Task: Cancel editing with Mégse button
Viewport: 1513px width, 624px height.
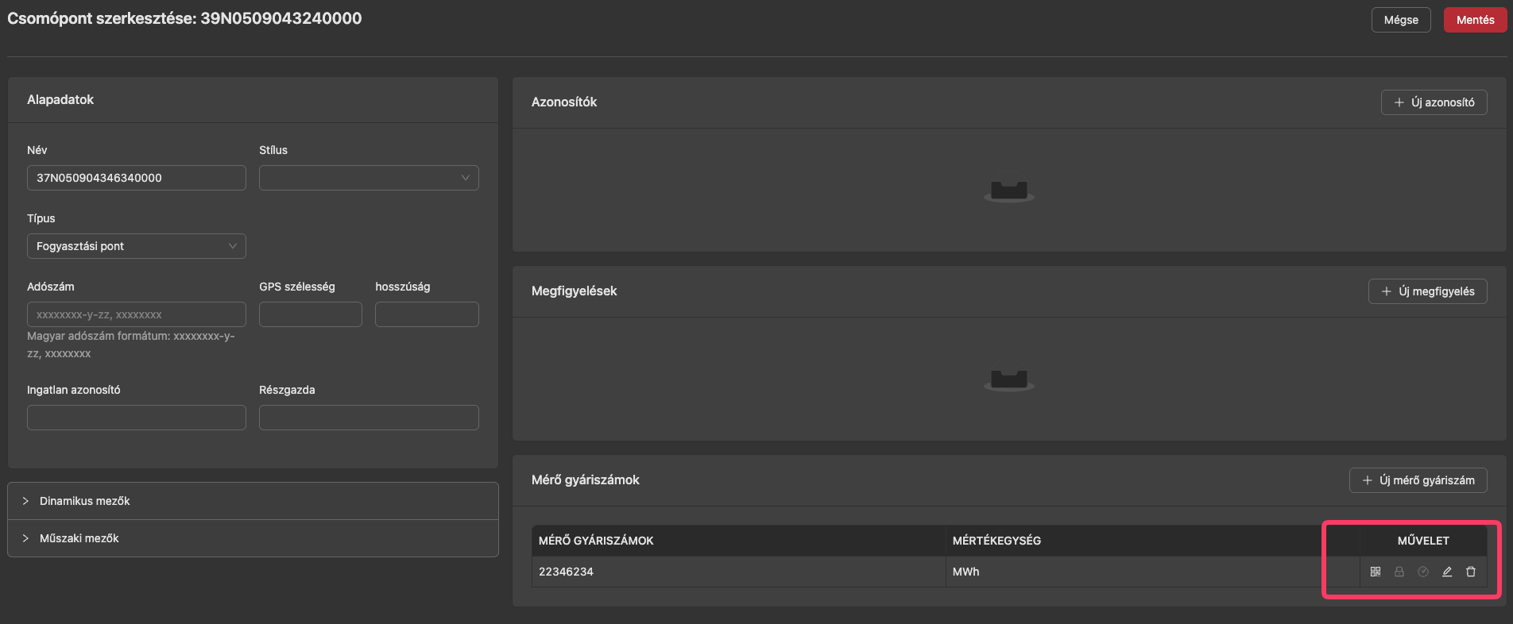Action: click(1401, 20)
